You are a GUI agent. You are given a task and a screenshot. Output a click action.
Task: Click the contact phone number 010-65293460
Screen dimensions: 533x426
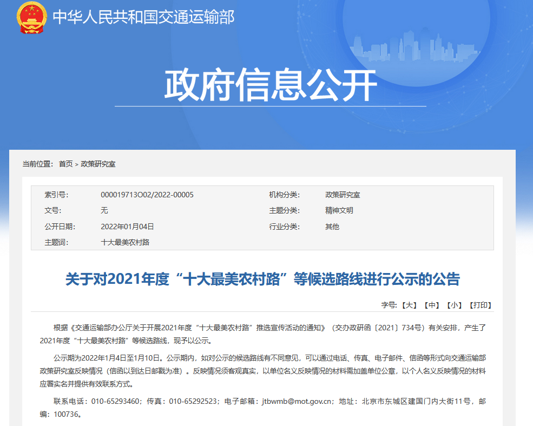(x=114, y=402)
